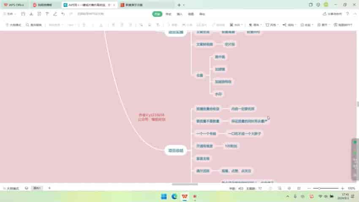Image resolution: width=359 pixels, height=202 pixels.
Task: Toggle 大纲模式 outline mode in the ribbon
Action: (14, 25)
